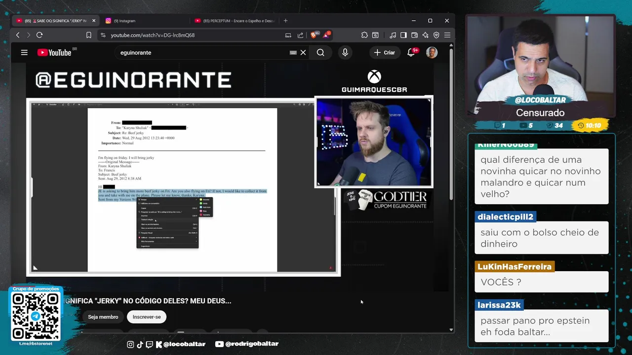Close the 'SABE OQ SIGNIFICA JERKY' tab
Image resolution: width=632 pixels, height=355 pixels.
coord(94,21)
